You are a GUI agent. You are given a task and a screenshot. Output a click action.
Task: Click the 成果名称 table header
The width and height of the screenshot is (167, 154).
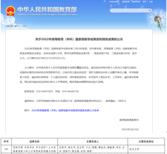coord(34,142)
